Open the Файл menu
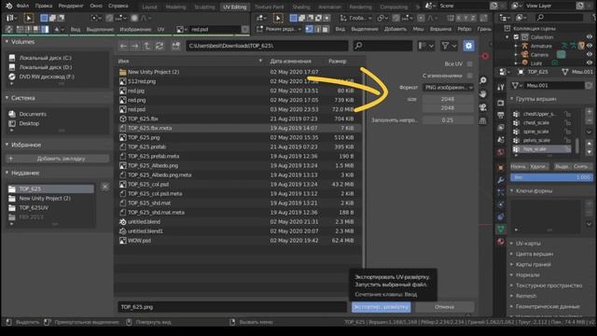The width and height of the screenshot is (597, 336). tap(22, 6)
